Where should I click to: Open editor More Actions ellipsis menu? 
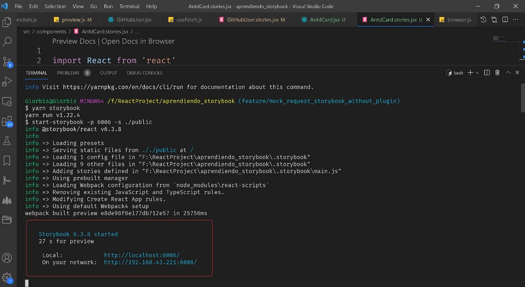(x=516, y=20)
